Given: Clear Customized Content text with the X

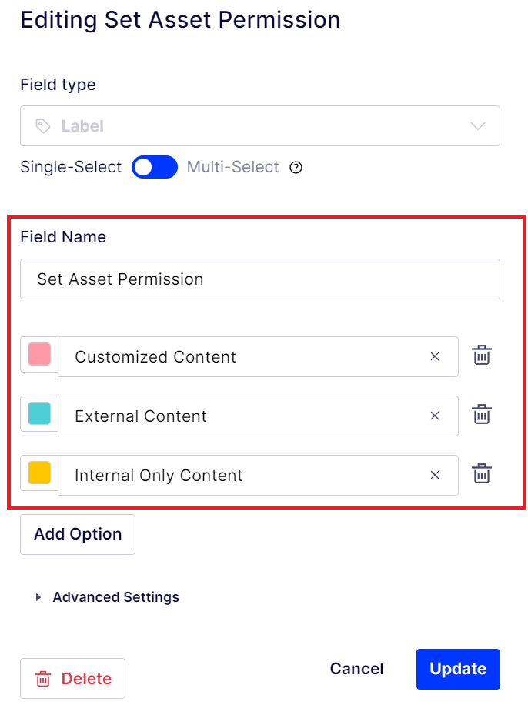Looking at the screenshot, I should click(x=435, y=356).
